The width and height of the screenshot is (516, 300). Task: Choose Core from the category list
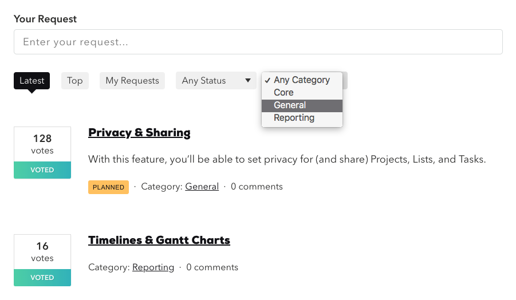click(284, 93)
